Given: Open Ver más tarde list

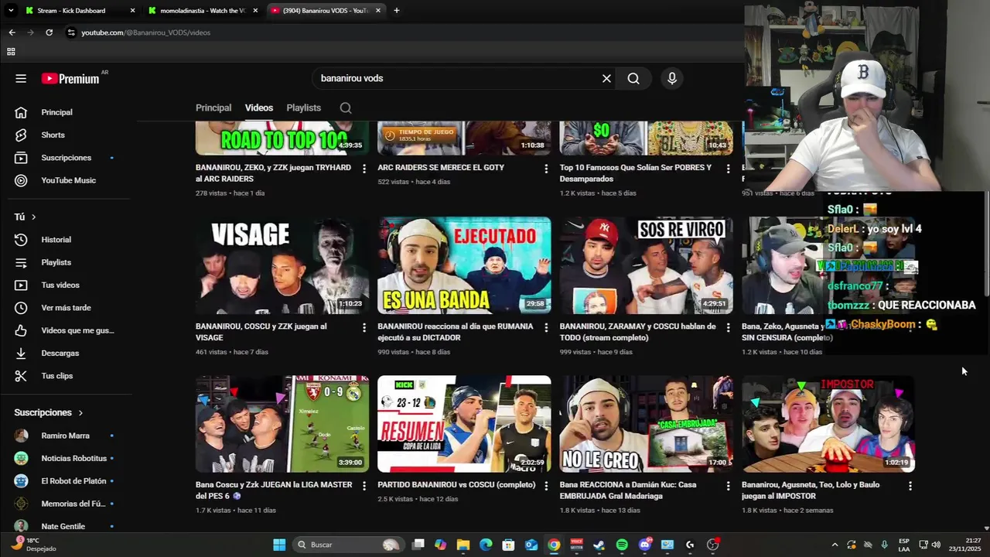Looking at the screenshot, I should (x=66, y=308).
